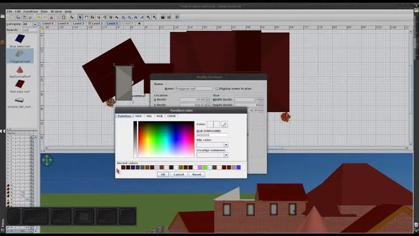The image size is (419, 236).
Task: Choose the Create dimensions tool
Action: point(111,17)
